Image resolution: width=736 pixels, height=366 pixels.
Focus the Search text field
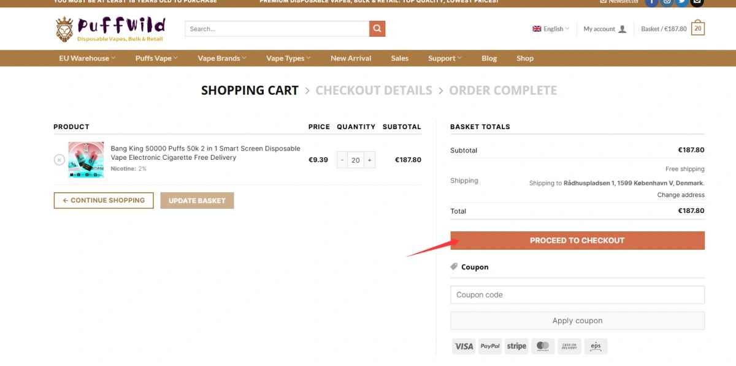277,29
